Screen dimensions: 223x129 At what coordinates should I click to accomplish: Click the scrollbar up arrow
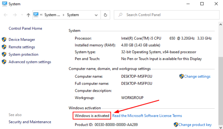220,25
